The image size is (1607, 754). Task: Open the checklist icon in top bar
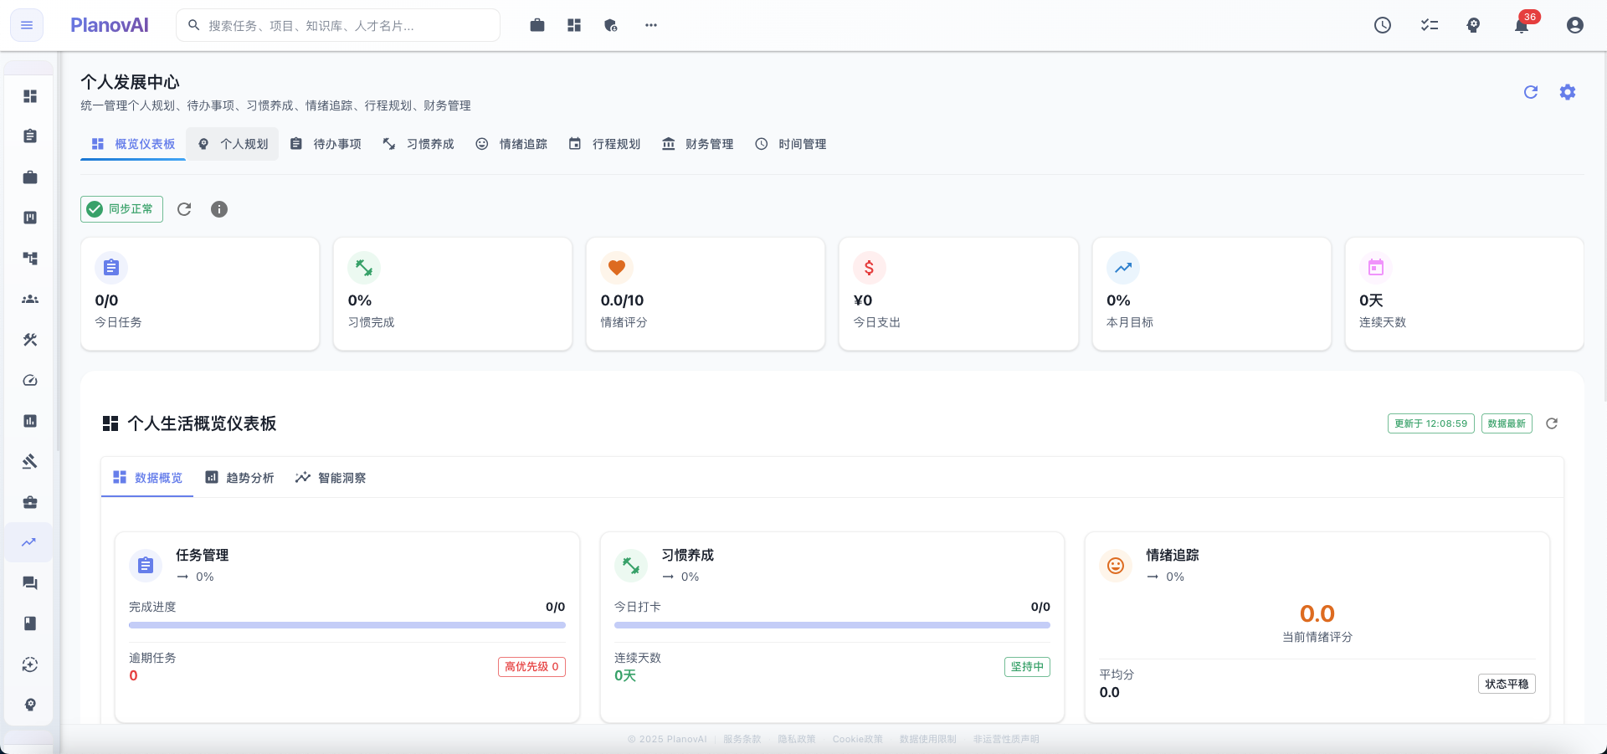(1429, 25)
